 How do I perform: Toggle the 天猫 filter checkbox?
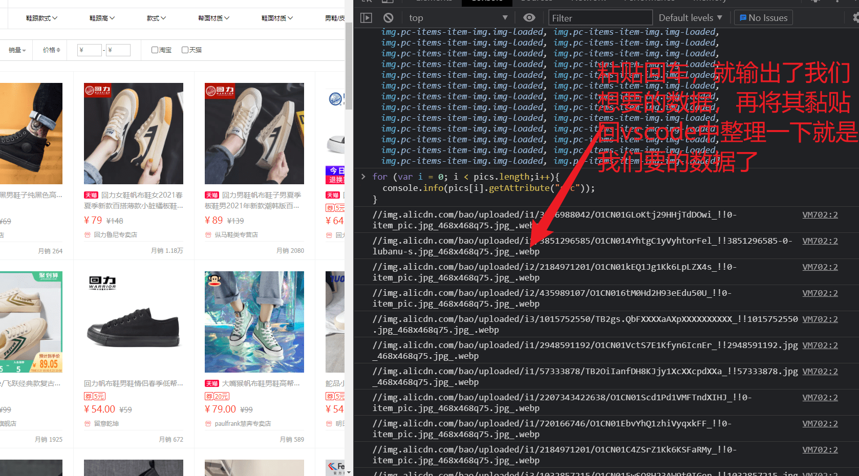coord(185,50)
